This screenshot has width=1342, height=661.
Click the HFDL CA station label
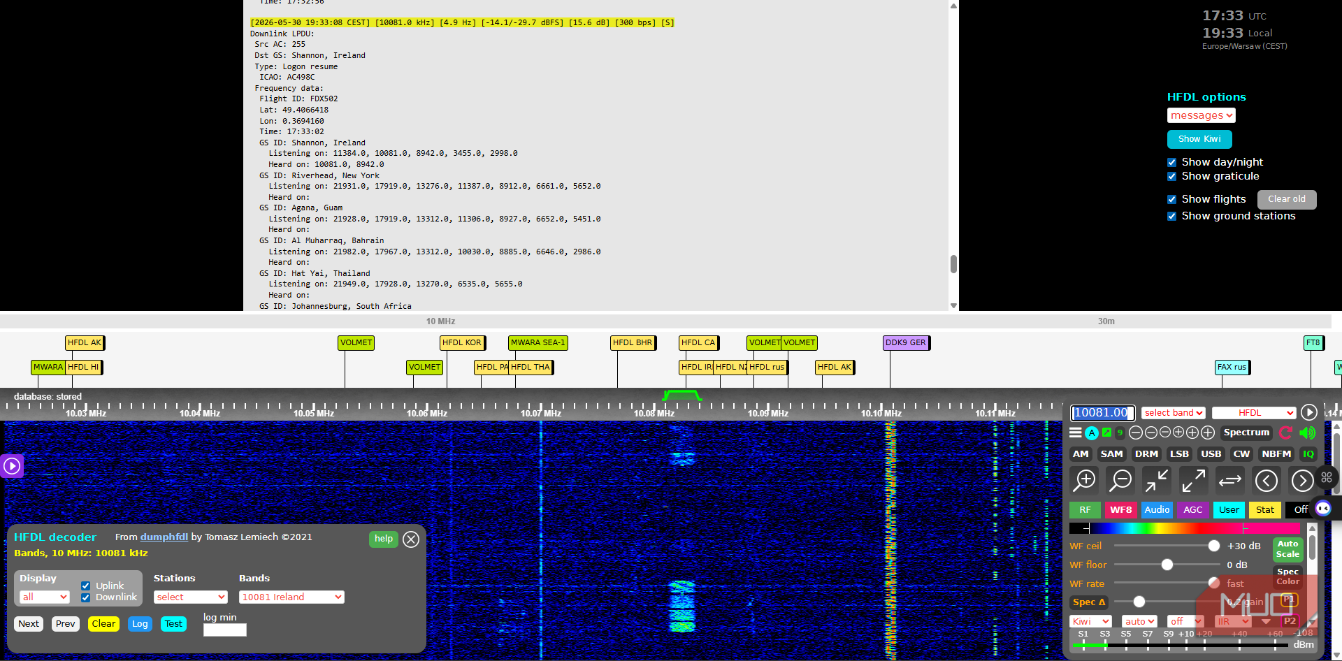(x=698, y=342)
